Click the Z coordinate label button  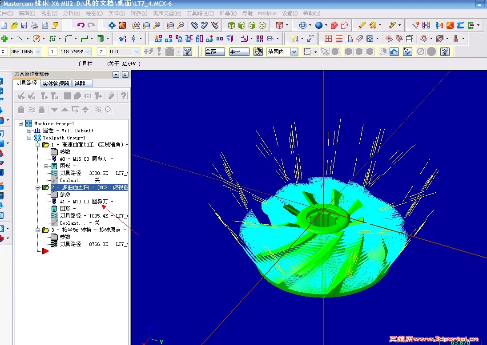coord(101,52)
